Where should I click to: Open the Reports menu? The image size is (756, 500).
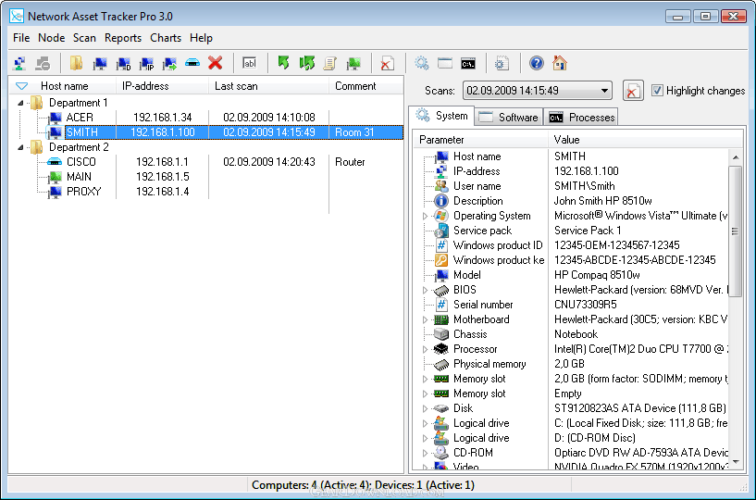pyautogui.click(x=123, y=38)
